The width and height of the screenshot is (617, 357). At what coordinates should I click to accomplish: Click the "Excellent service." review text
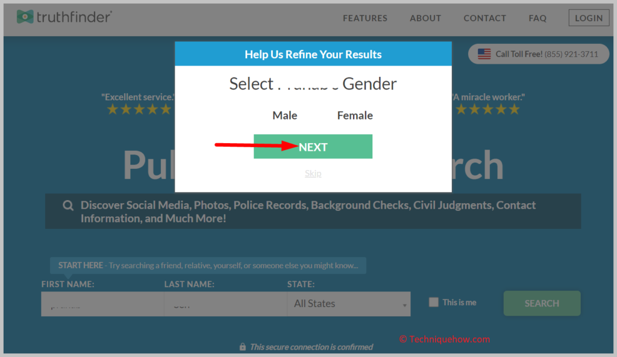point(138,97)
